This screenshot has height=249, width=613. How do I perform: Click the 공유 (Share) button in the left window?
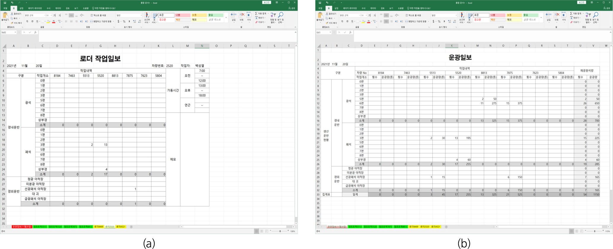(x=292, y=8)
